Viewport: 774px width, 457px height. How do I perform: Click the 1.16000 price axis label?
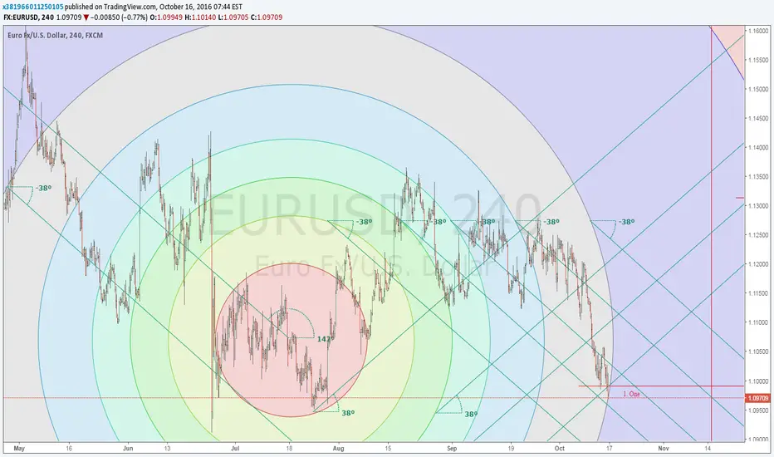click(758, 31)
